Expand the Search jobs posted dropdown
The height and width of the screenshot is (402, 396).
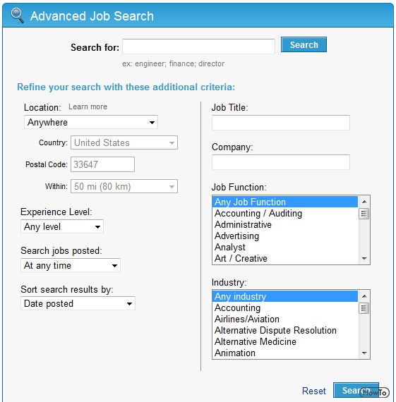coord(71,265)
